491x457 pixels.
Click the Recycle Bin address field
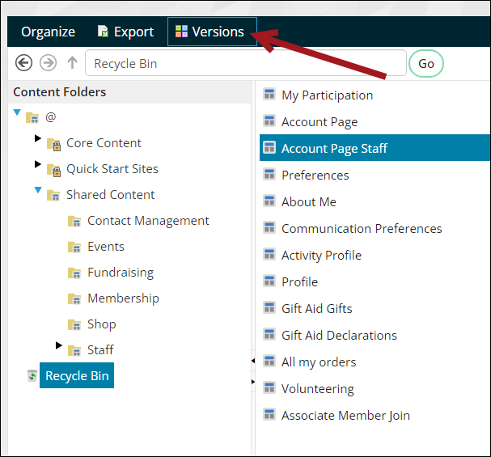pyautogui.click(x=246, y=63)
